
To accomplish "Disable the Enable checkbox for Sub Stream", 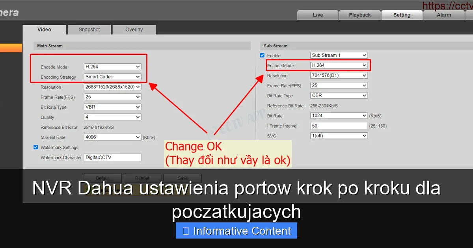I will pos(262,55).
